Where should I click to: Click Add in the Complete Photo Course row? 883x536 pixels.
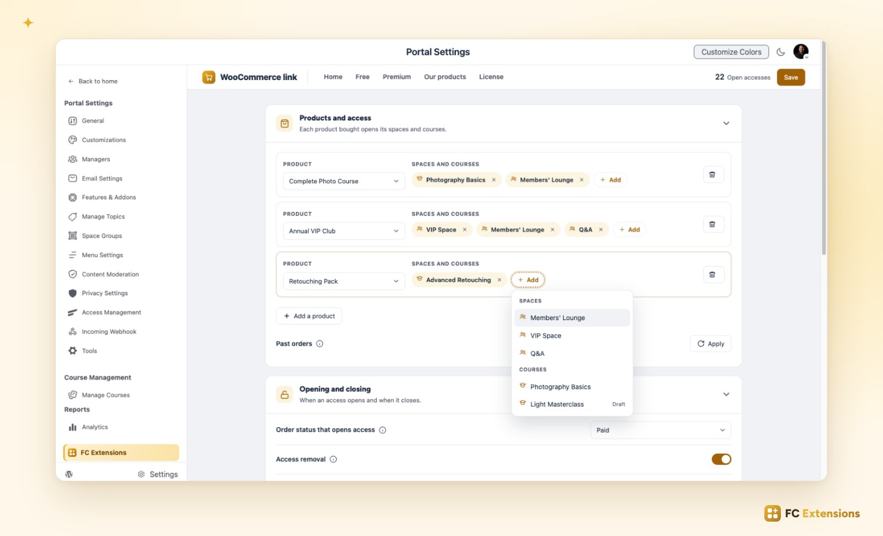pyautogui.click(x=610, y=180)
